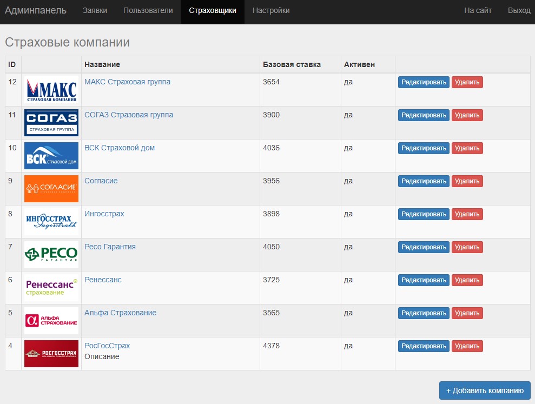The image size is (535, 404).
Task: Open the Заявки menu item
Action: [x=95, y=10]
